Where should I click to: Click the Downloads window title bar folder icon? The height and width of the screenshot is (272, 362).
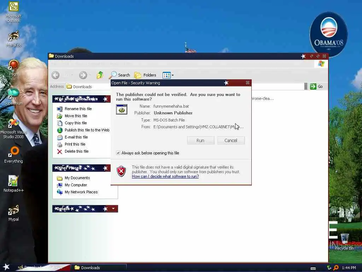click(51, 56)
